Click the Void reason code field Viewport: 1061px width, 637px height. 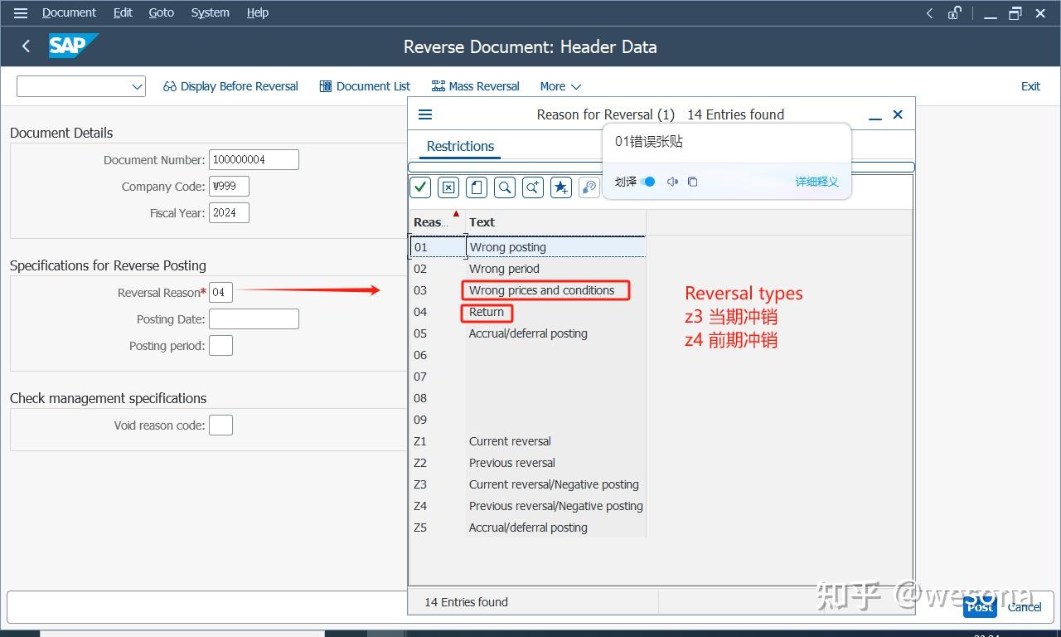click(220, 425)
